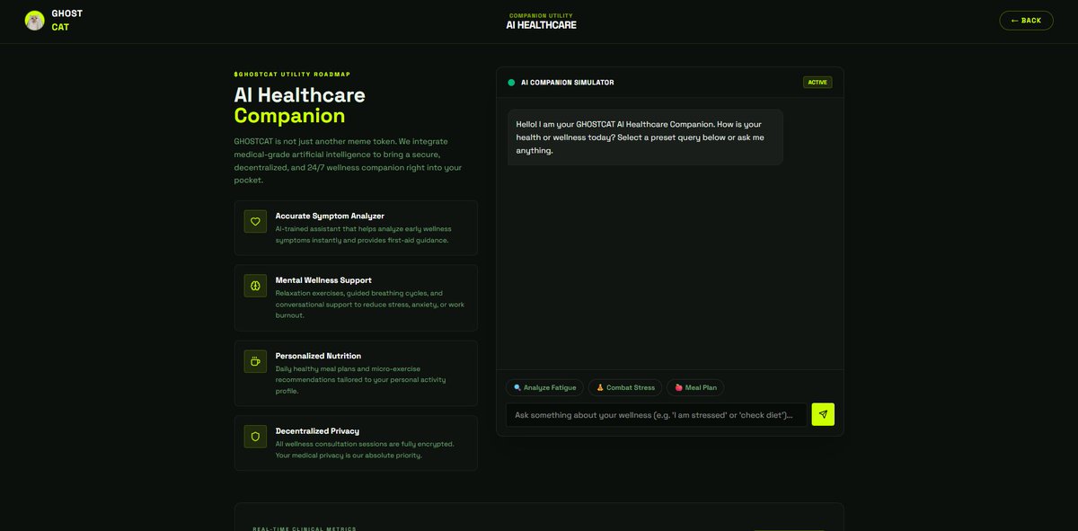The image size is (1078, 531).
Task: Select the Analyze Fatigue preset query
Action: pyautogui.click(x=544, y=387)
